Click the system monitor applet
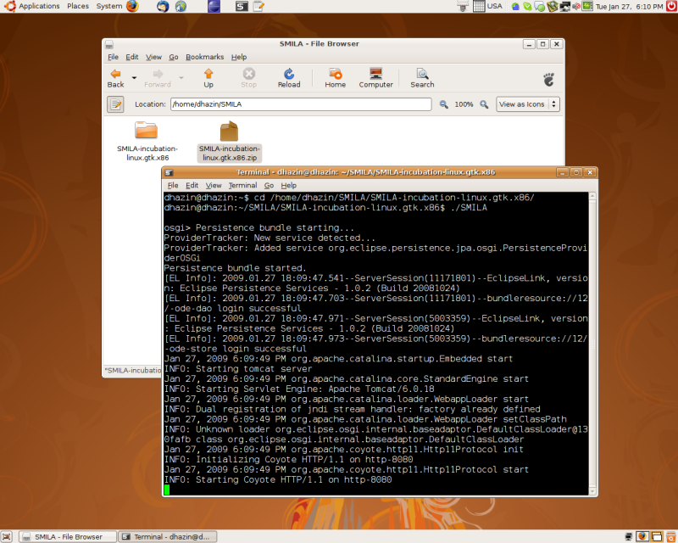Image resolution: width=678 pixels, height=543 pixels. [x=587, y=6]
